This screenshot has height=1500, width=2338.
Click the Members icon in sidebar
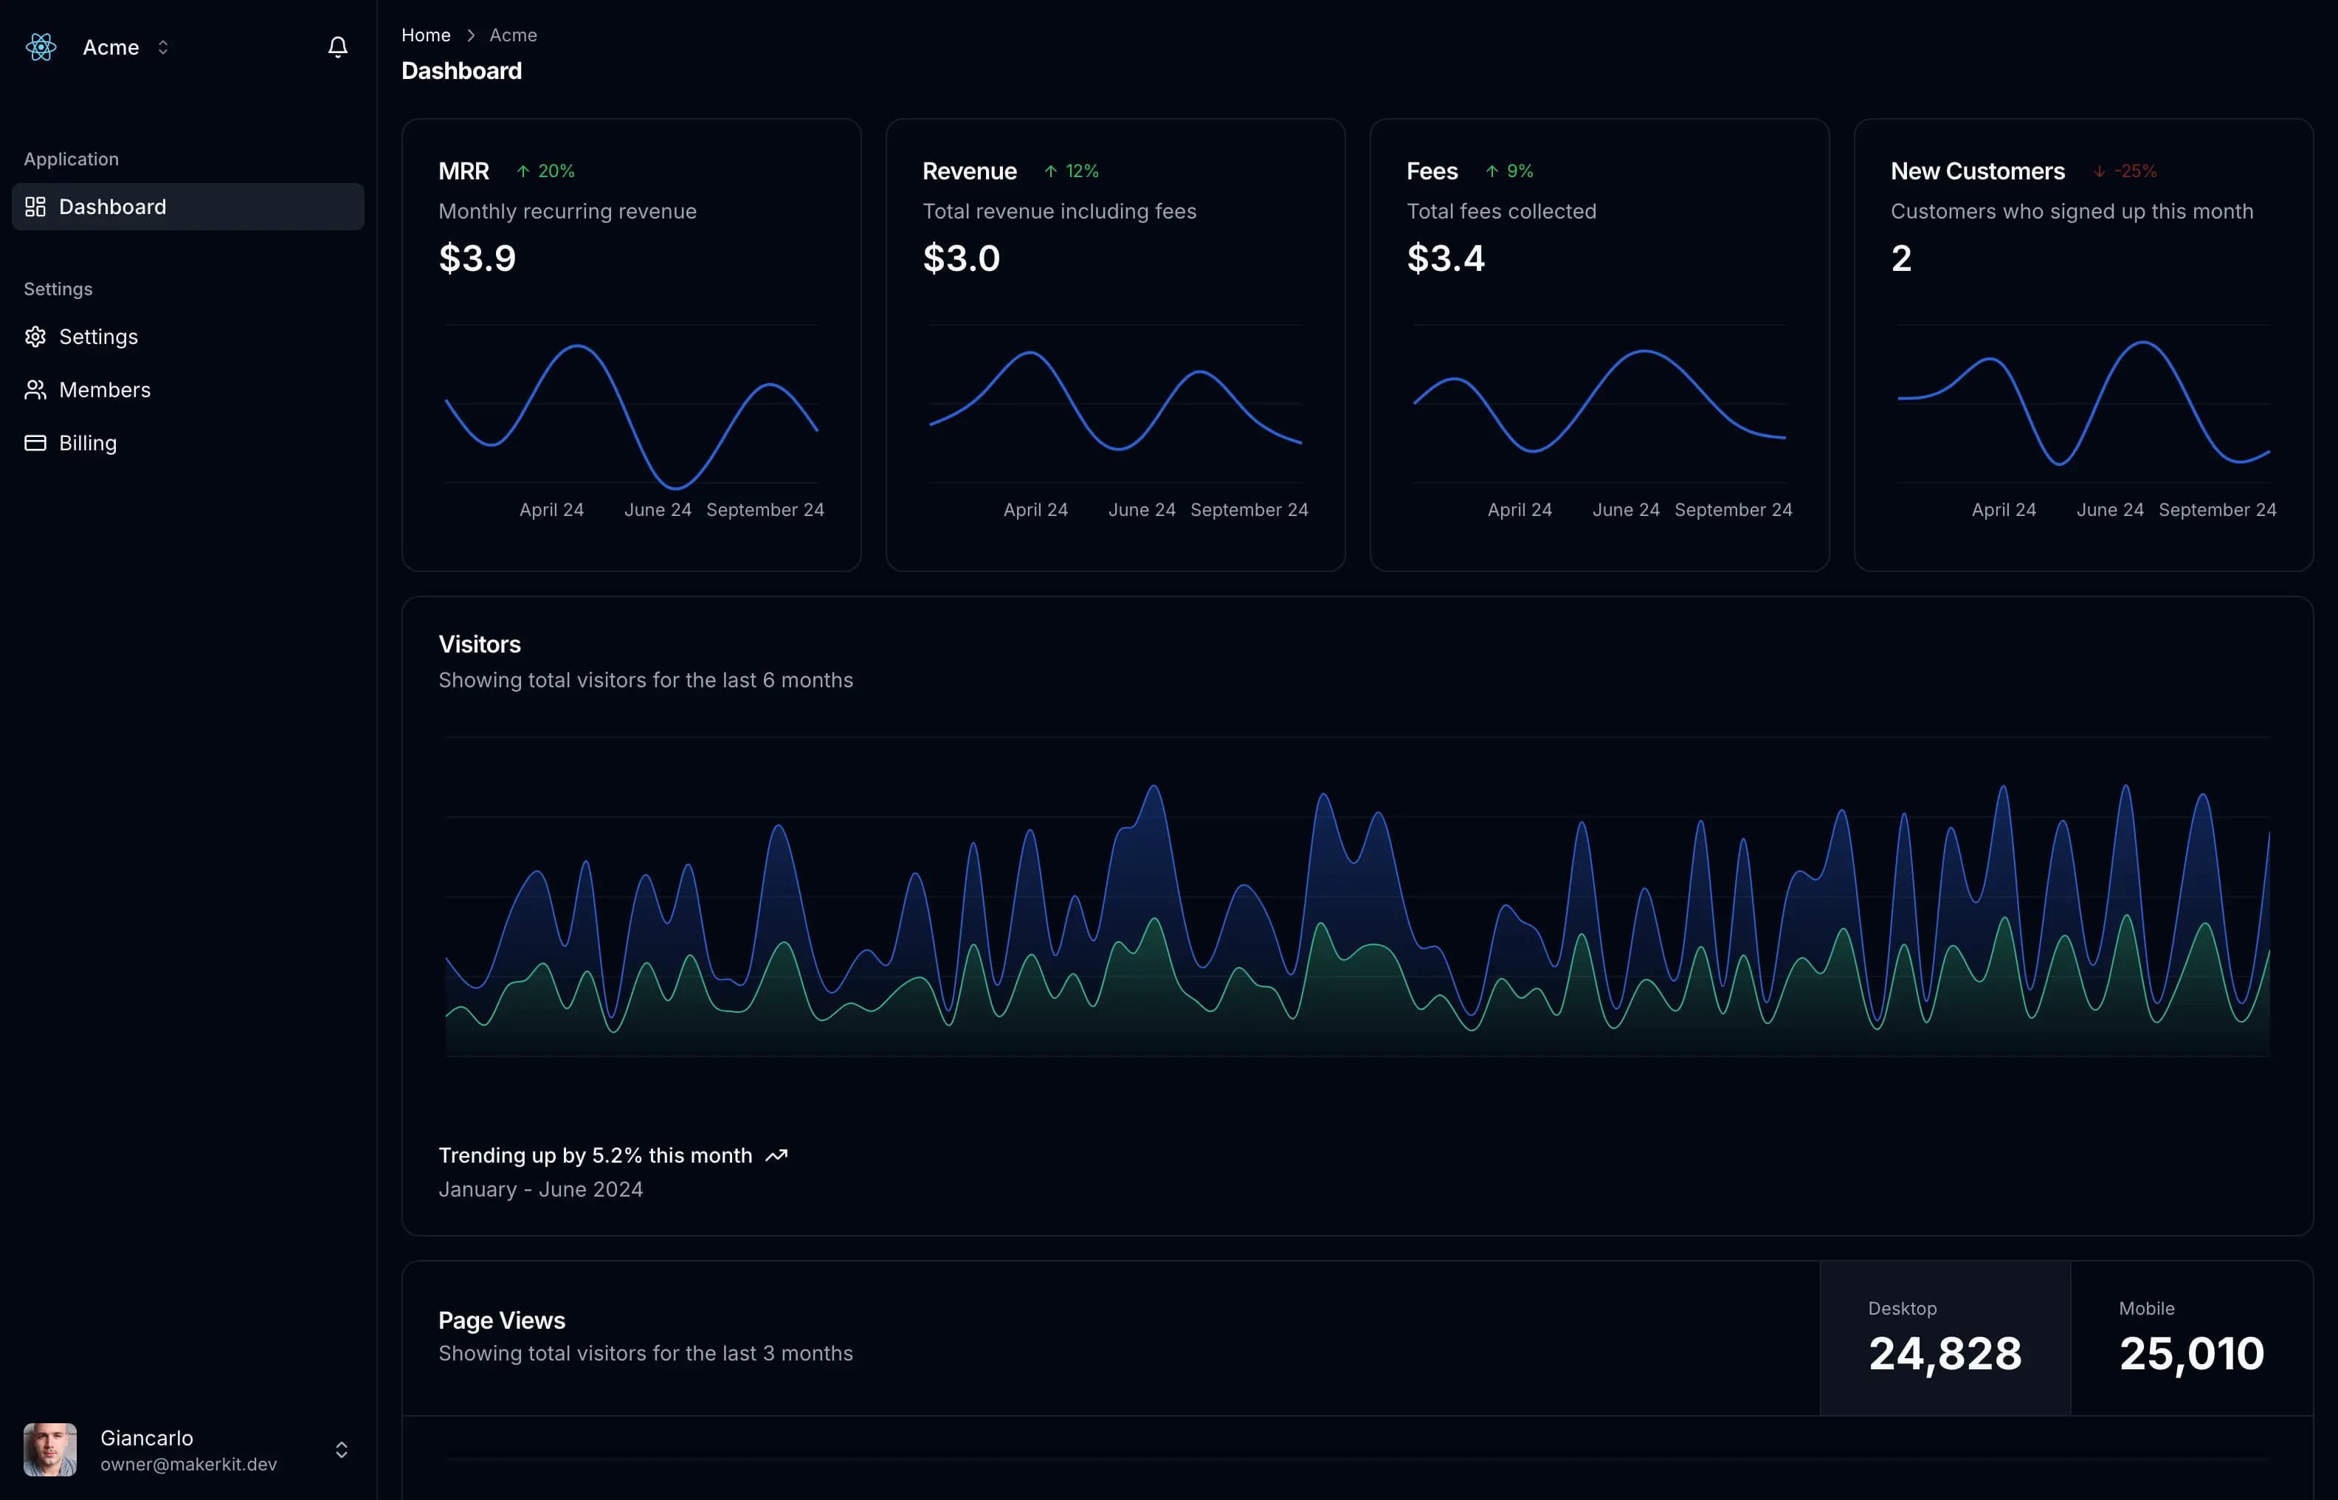coord(34,388)
